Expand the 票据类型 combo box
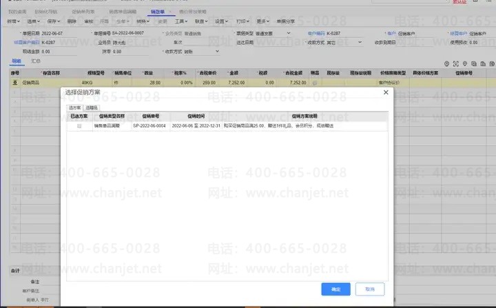Screen dimensions: 496x308 [289, 33]
